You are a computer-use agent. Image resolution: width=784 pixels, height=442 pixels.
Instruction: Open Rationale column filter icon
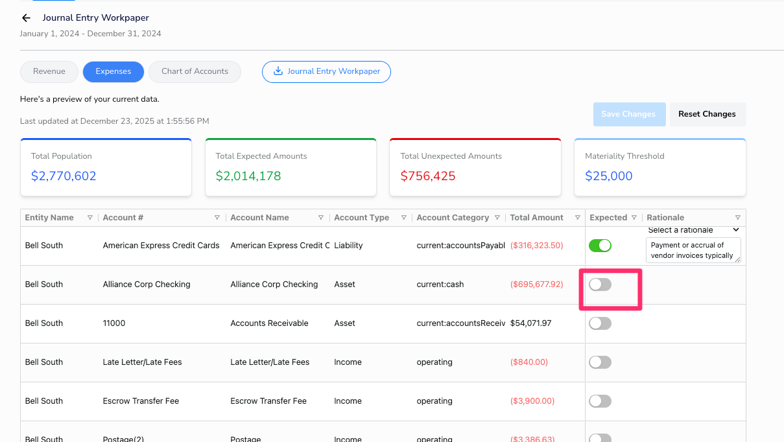[x=737, y=218]
